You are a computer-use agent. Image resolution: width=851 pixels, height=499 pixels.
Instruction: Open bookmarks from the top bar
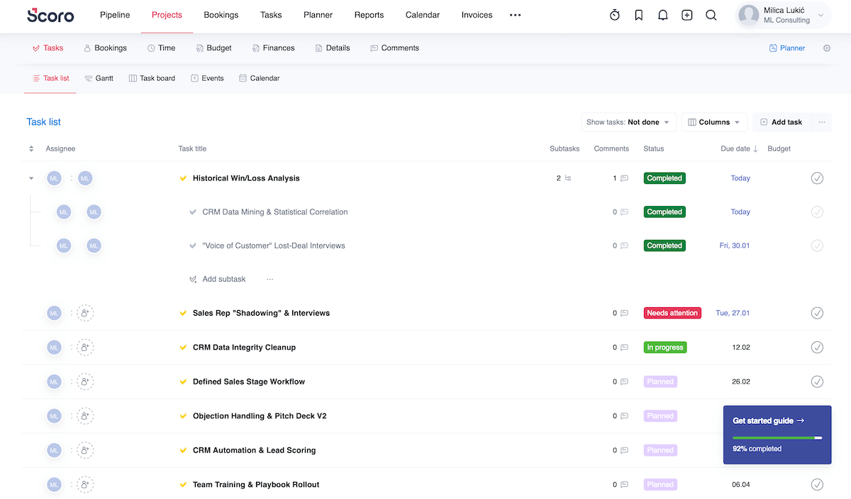point(638,14)
